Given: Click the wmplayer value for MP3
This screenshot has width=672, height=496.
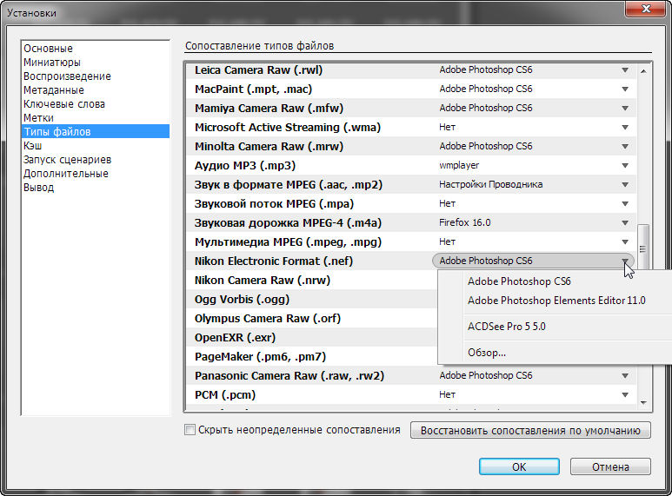Looking at the screenshot, I should pos(459,165).
